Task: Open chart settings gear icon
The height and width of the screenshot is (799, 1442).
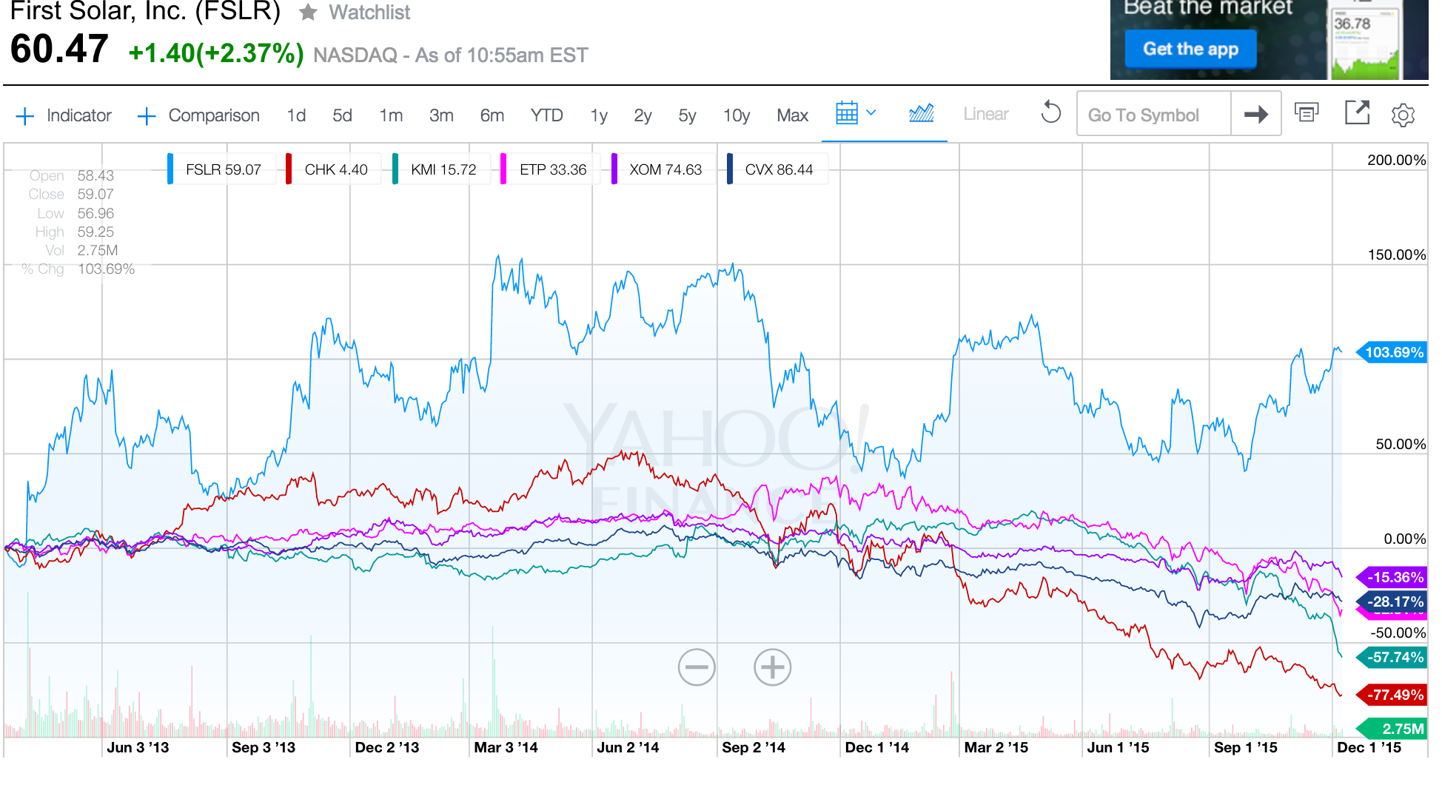Action: pos(1402,115)
